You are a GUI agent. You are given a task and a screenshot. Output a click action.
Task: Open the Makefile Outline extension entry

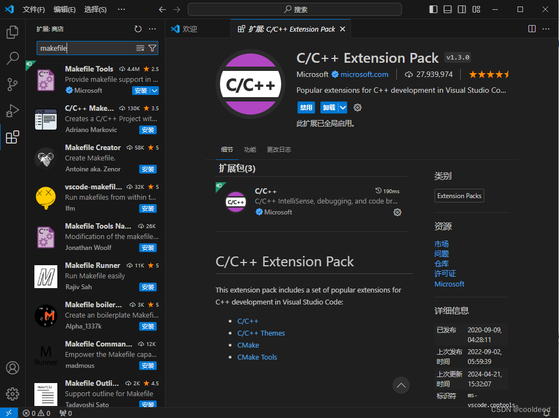coord(96,393)
